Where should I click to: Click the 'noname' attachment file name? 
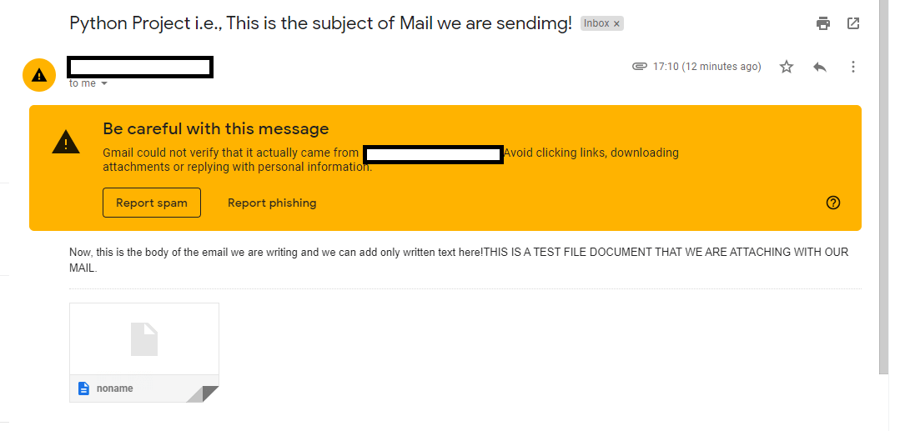115,388
